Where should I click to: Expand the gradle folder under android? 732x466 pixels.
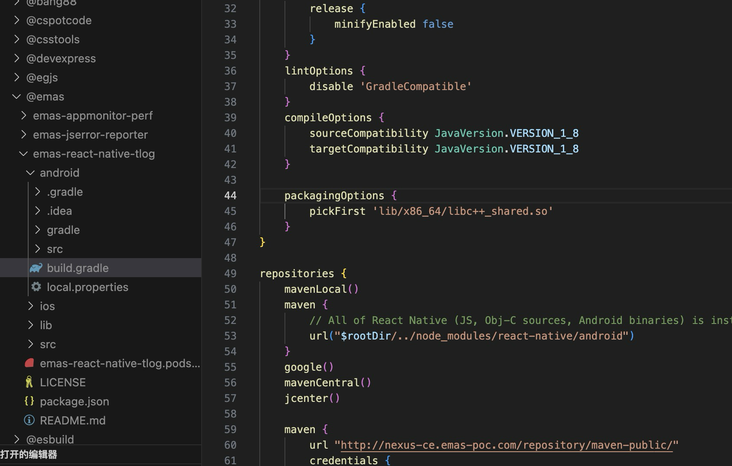click(x=37, y=230)
